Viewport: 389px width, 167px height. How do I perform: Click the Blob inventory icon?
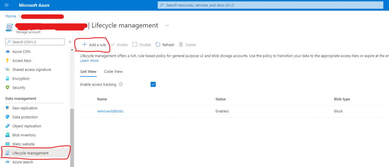click(x=8, y=135)
